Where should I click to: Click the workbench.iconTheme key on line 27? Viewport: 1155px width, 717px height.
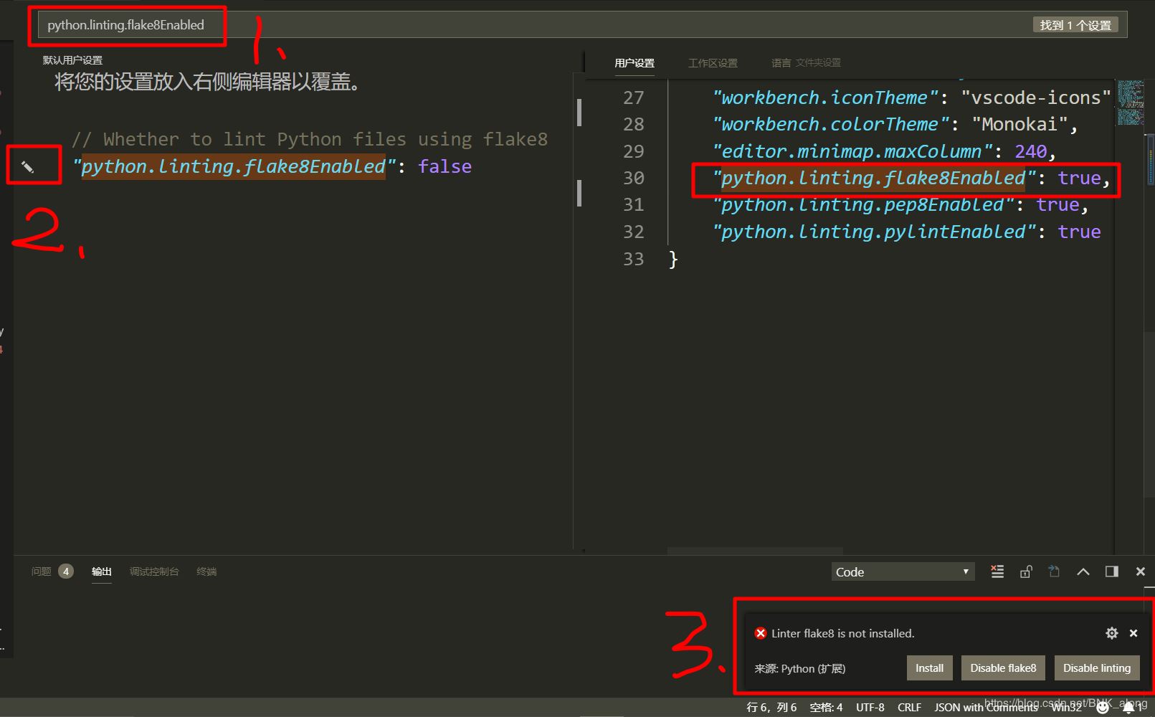pyautogui.click(x=824, y=98)
